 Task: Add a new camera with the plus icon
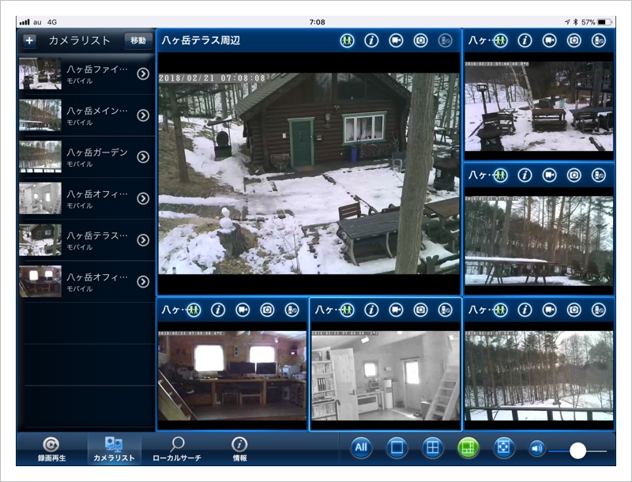click(29, 40)
